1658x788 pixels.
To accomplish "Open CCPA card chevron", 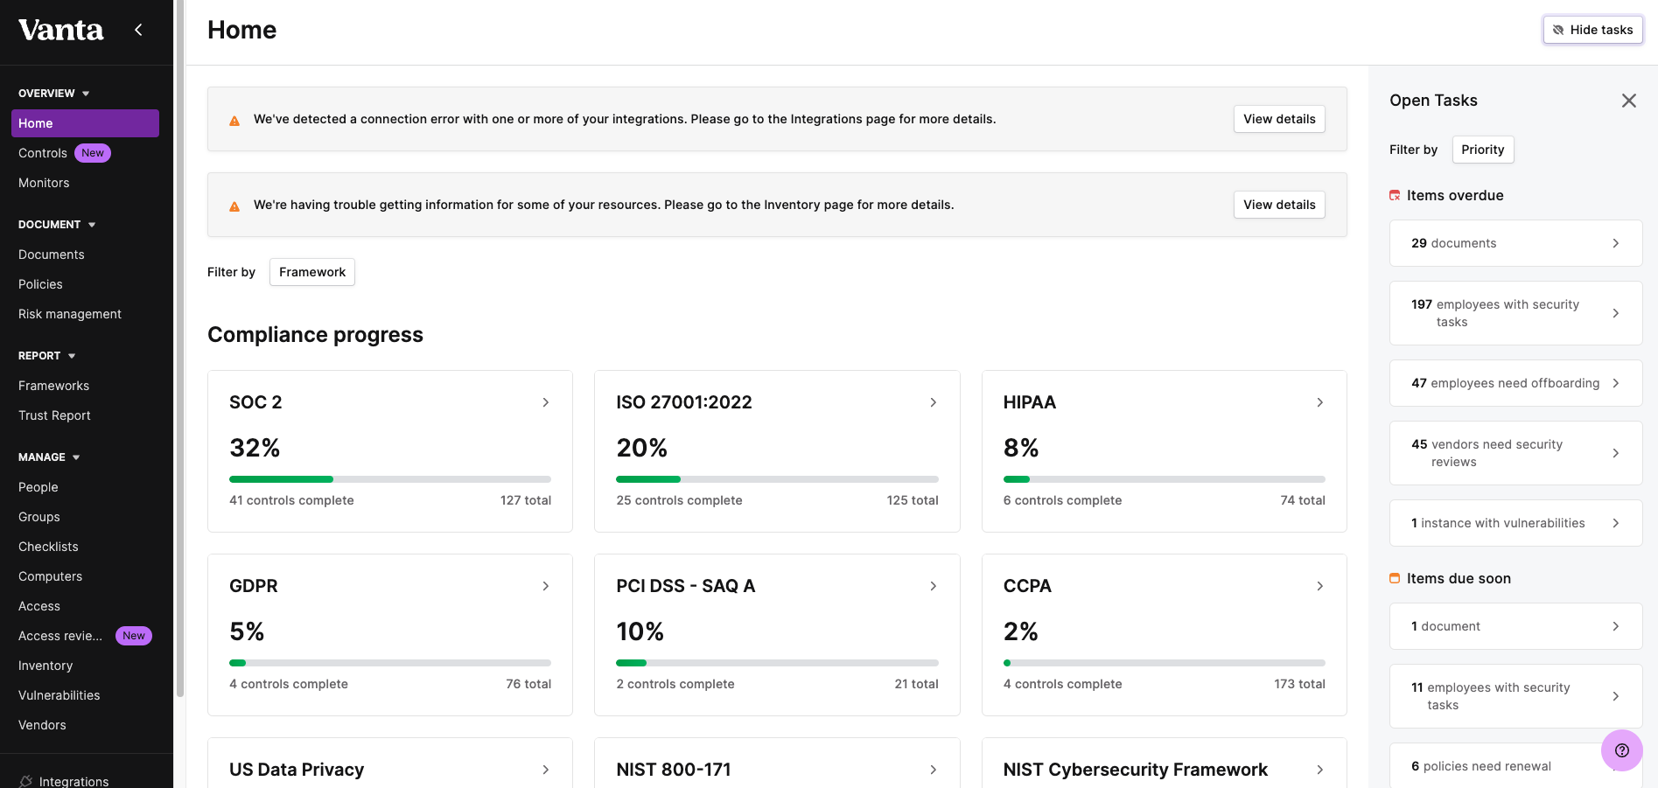I will (1319, 586).
